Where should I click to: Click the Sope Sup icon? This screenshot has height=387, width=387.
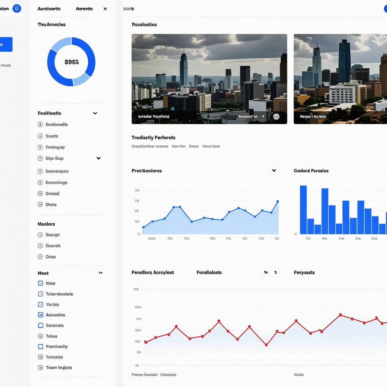click(40, 158)
